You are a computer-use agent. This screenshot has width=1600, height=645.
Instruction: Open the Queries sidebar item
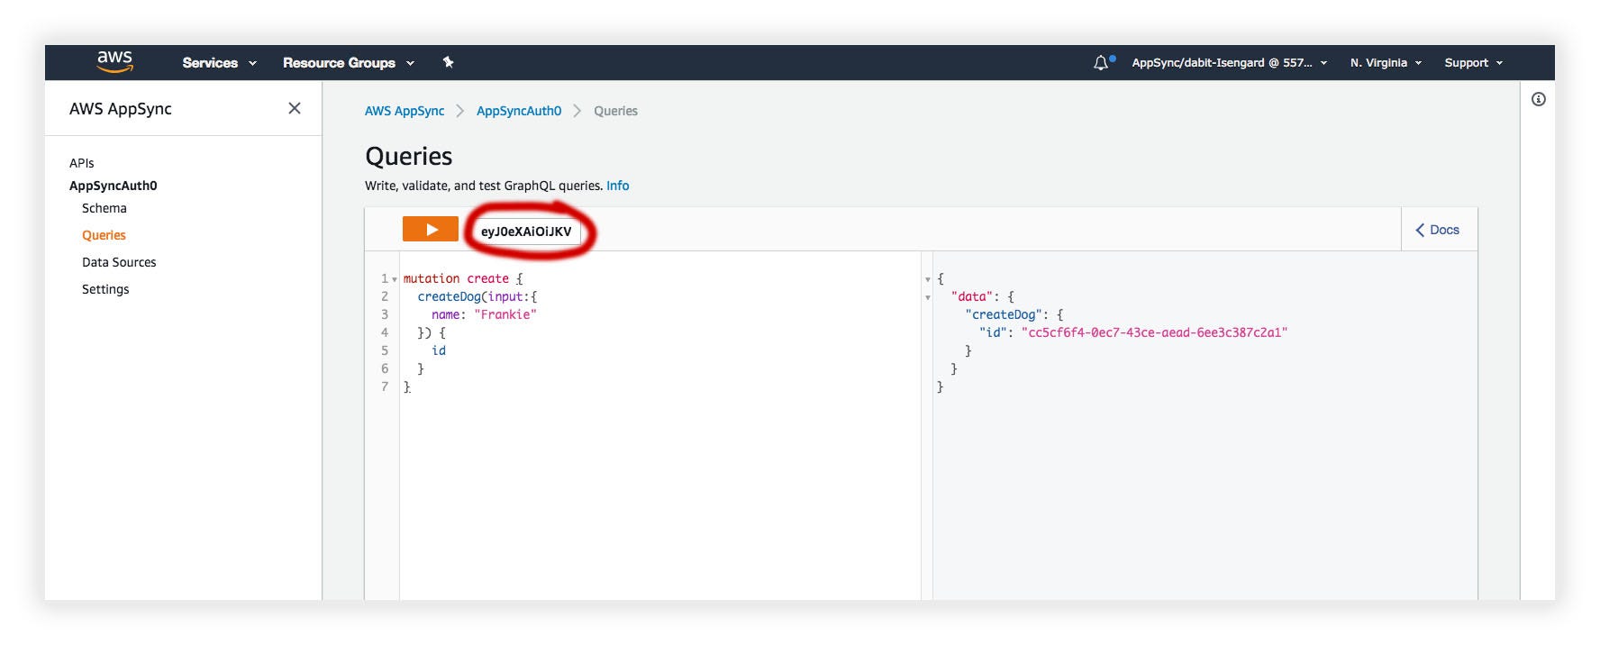pos(104,235)
